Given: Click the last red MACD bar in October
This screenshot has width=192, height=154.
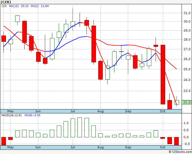Looking at the screenshot, I should [x=176, y=141].
